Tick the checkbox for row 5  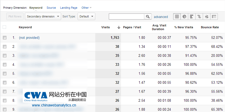(4, 74)
